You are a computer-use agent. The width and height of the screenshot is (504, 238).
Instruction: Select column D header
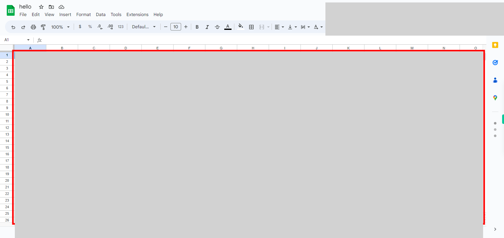click(126, 48)
